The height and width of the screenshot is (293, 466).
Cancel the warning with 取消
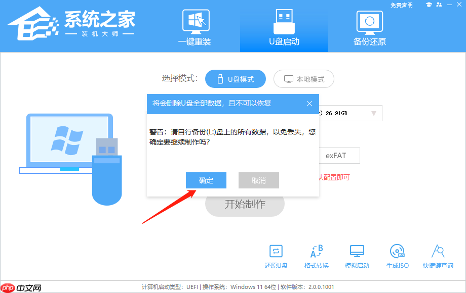[x=258, y=180]
